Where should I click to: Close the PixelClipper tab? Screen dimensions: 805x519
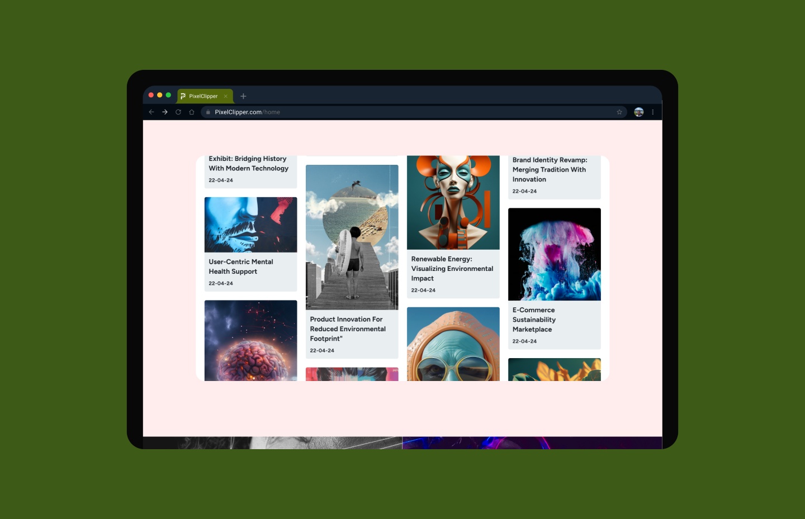tap(226, 96)
